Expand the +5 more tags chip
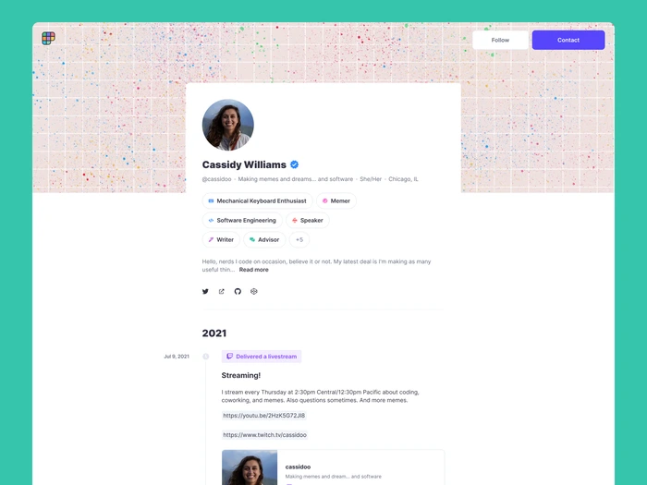647x485 pixels. (299, 239)
